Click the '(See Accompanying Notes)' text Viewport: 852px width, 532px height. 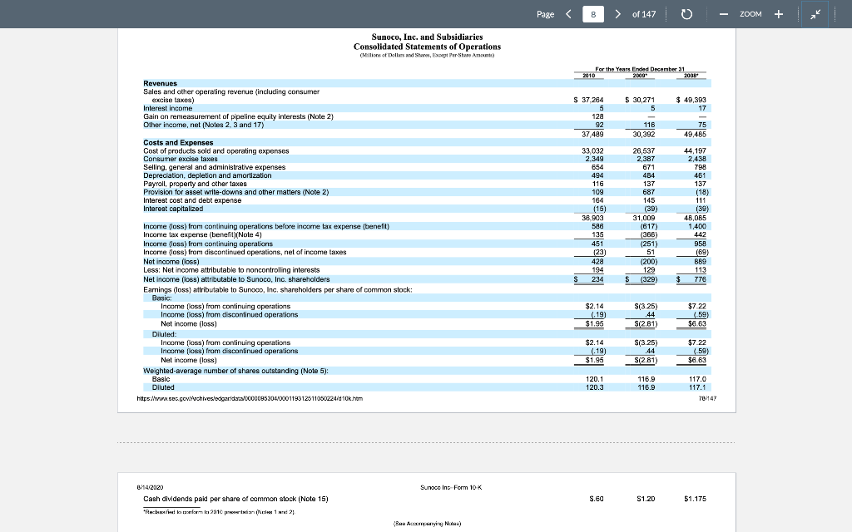[x=427, y=524]
